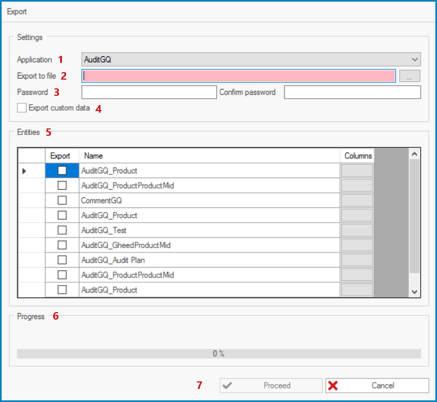Tick Export checkbox for AuditGQ_GheedProductMid
437x402 pixels.
pos(62,245)
